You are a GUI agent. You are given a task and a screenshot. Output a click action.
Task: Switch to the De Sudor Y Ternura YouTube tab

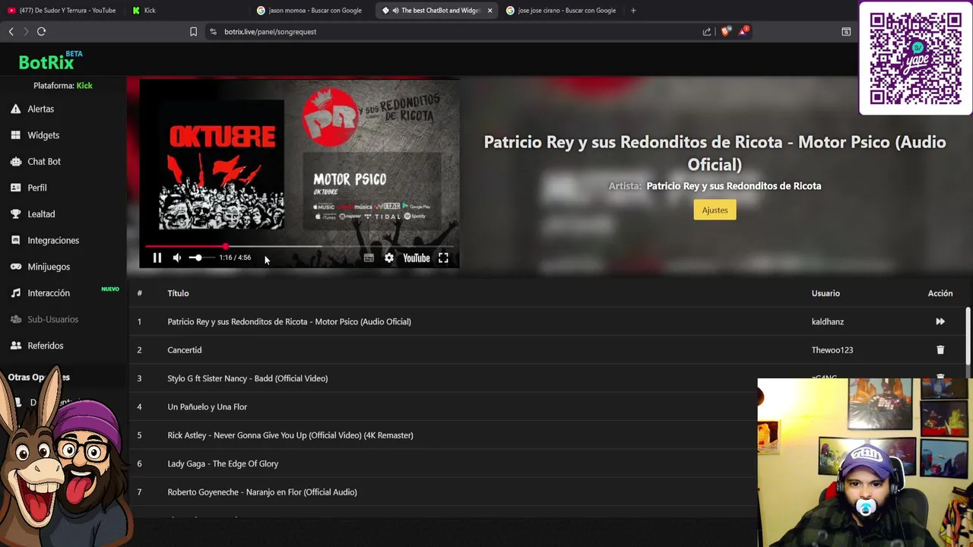(62, 11)
